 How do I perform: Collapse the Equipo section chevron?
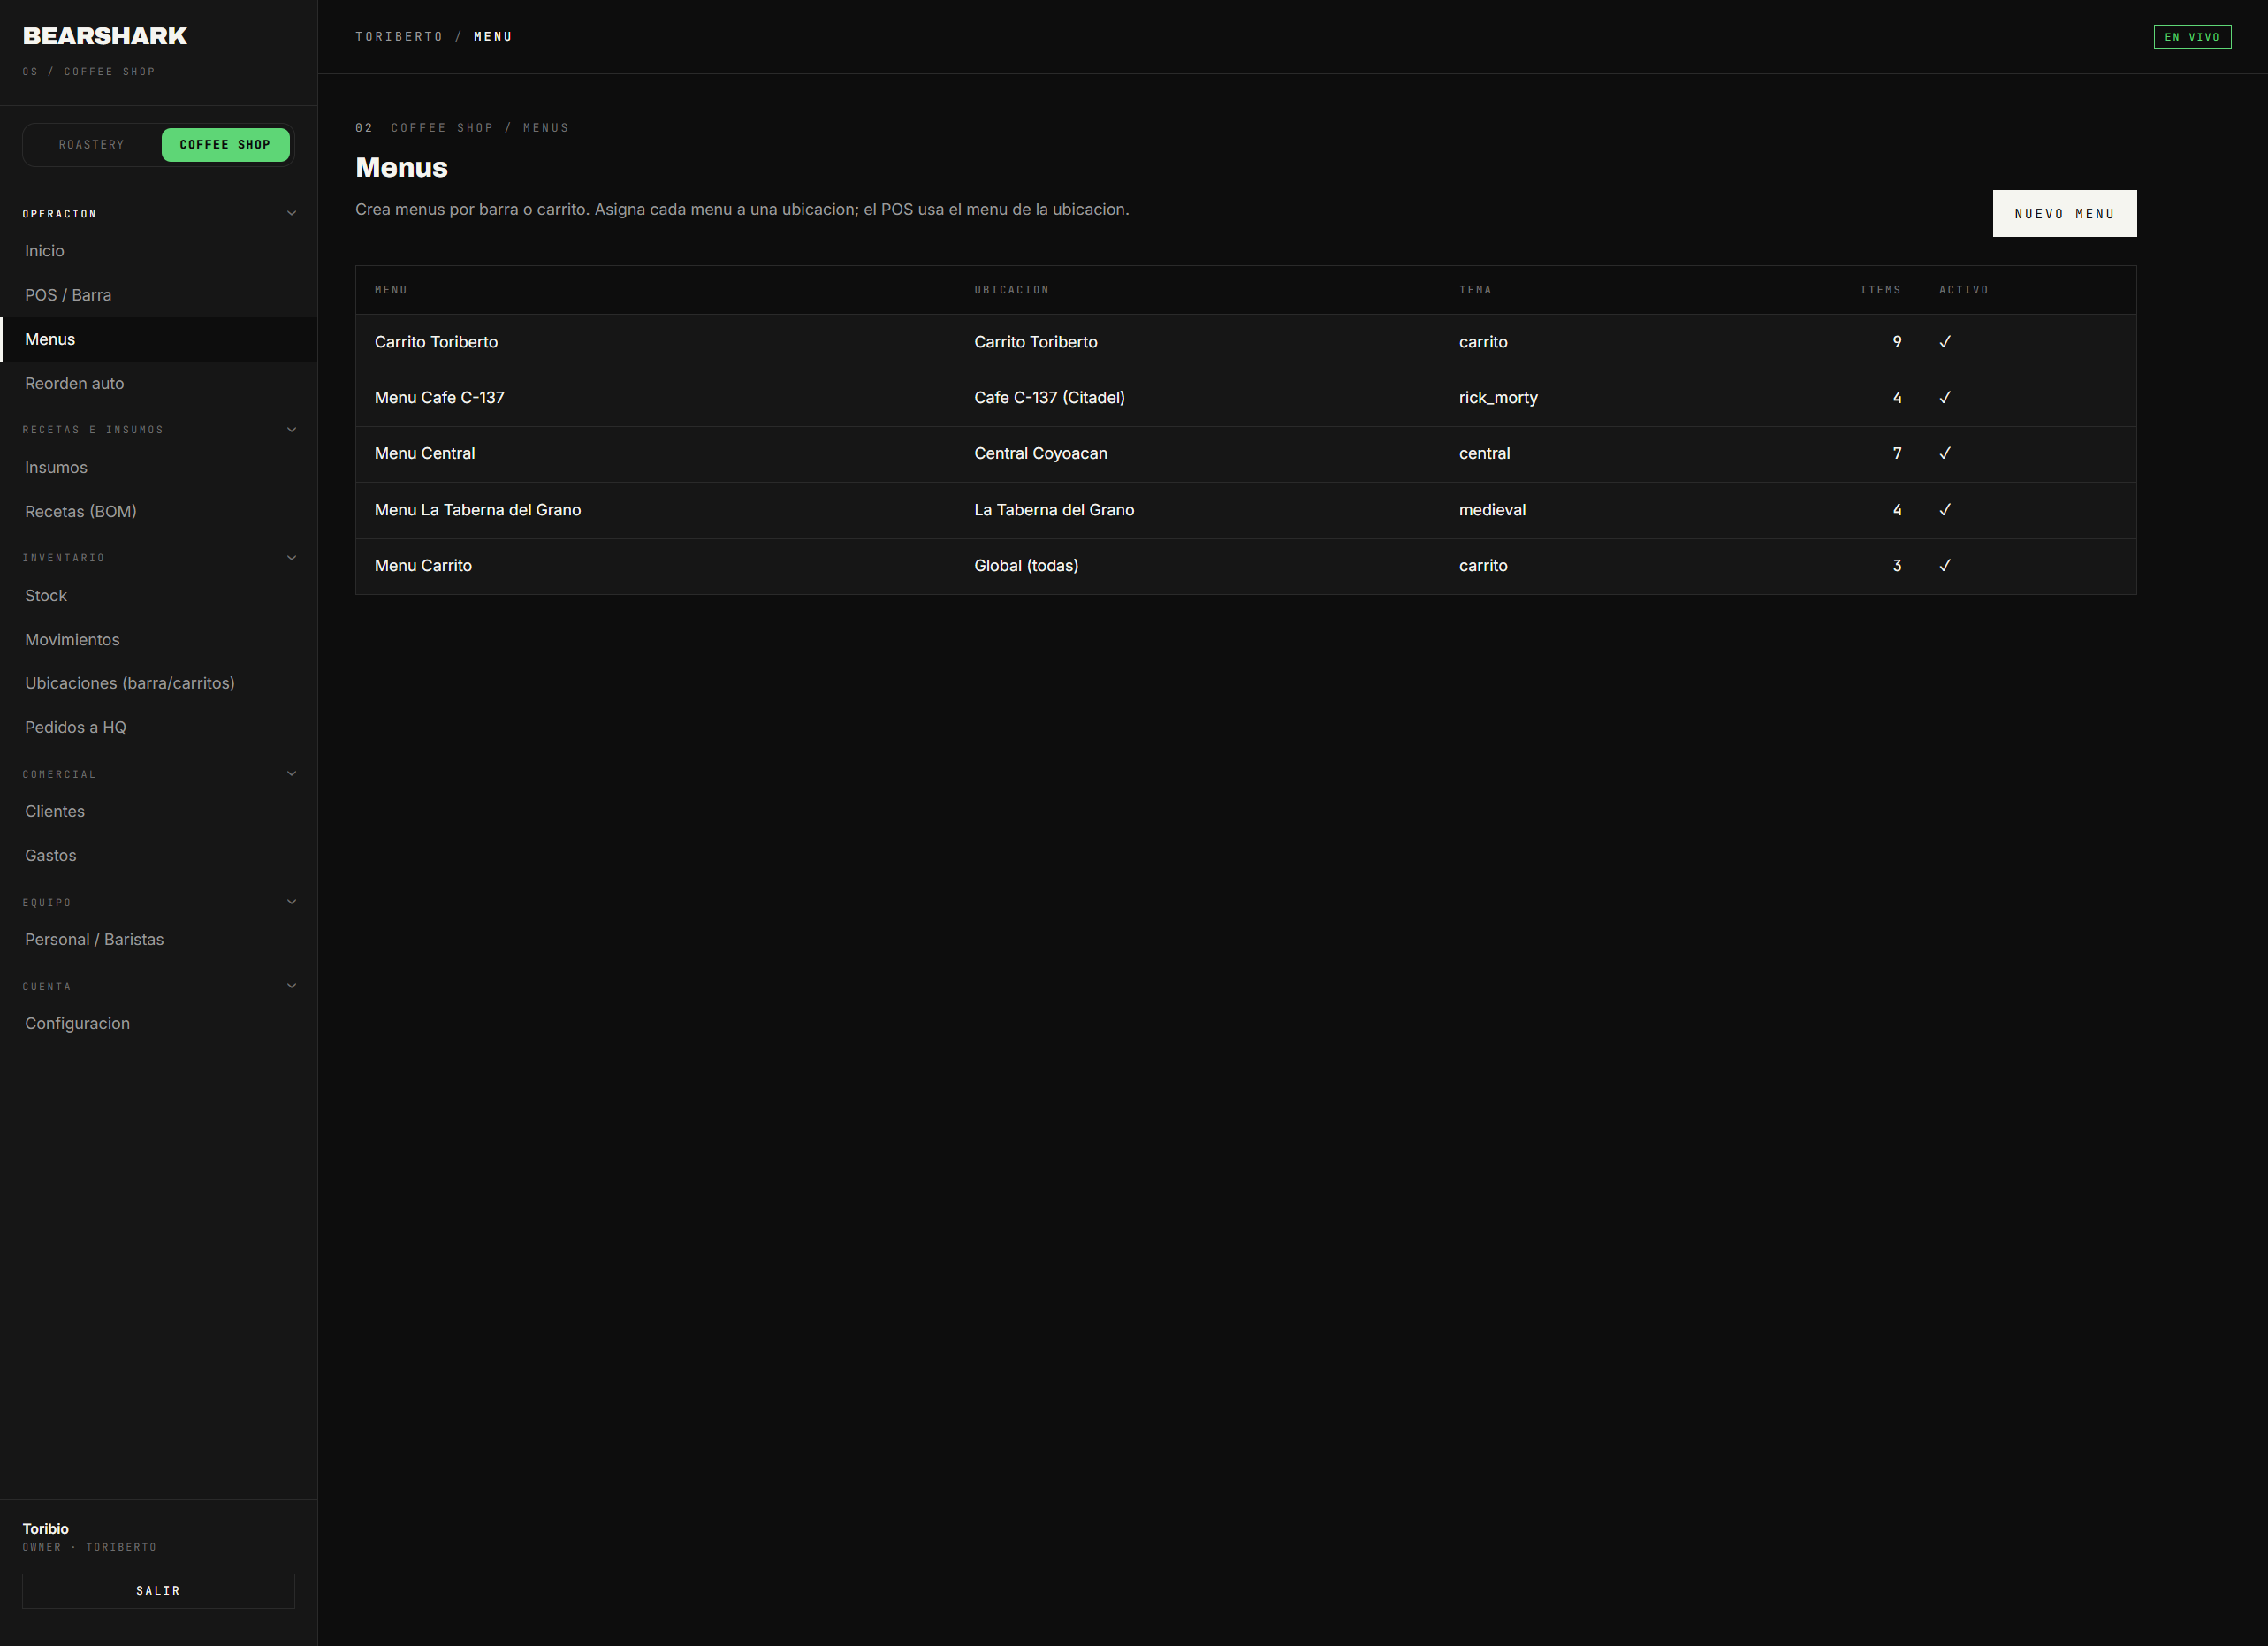point(292,902)
